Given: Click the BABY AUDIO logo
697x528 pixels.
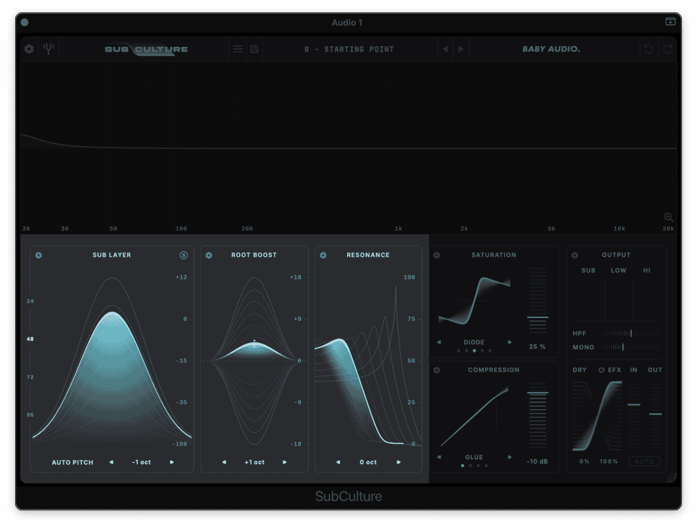Looking at the screenshot, I should click(x=551, y=49).
